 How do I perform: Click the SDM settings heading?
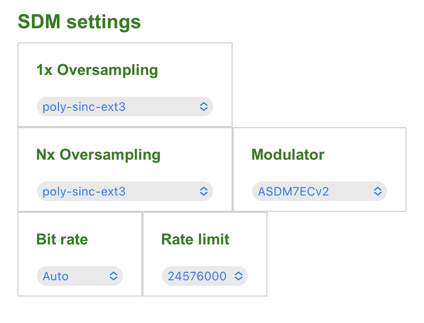pyautogui.click(x=79, y=22)
